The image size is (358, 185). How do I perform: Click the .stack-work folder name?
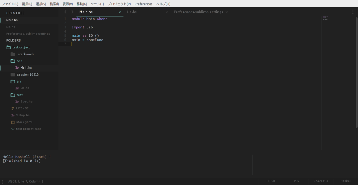25,54
